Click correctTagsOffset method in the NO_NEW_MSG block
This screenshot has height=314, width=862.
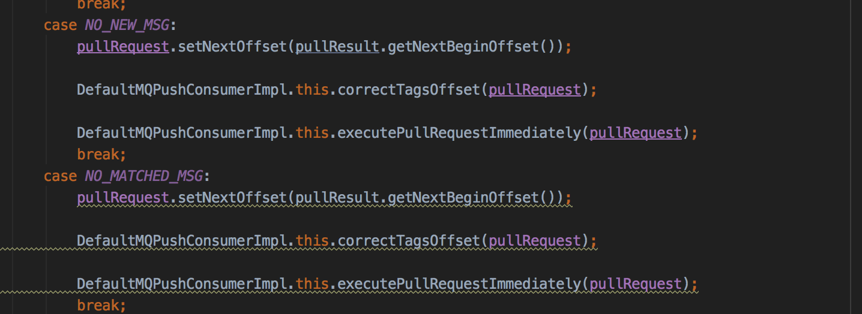coord(409,90)
